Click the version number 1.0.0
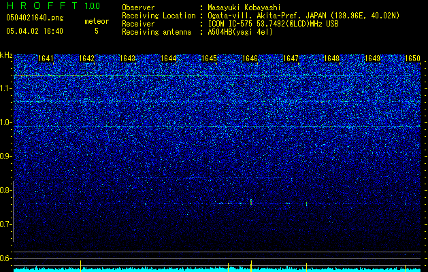428x272 pixels. (93, 5)
